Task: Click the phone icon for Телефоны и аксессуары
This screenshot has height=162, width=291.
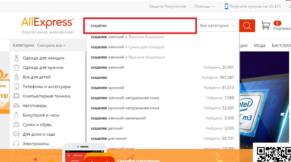Action: (17, 87)
